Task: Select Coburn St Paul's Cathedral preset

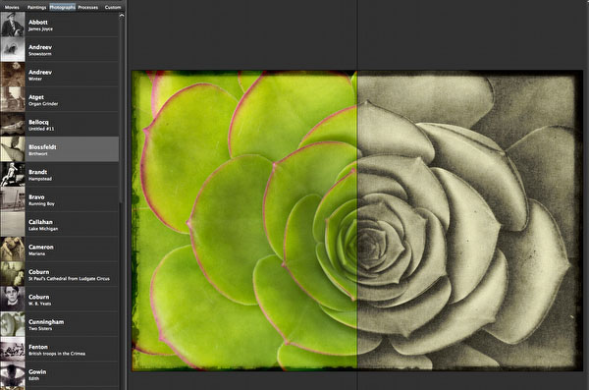Action: pyautogui.click(x=59, y=274)
